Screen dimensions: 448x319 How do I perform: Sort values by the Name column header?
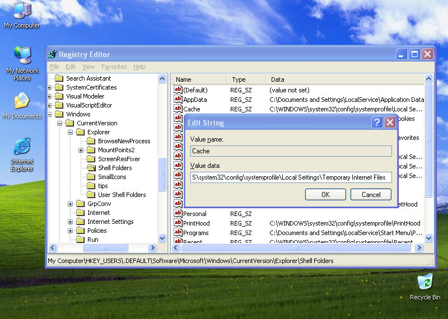click(x=199, y=79)
